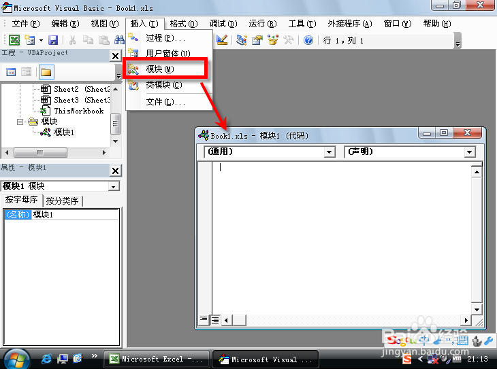The height and width of the screenshot is (369, 497).
Task: Open Internet Explorer from quick launch
Action: click(46, 359)
